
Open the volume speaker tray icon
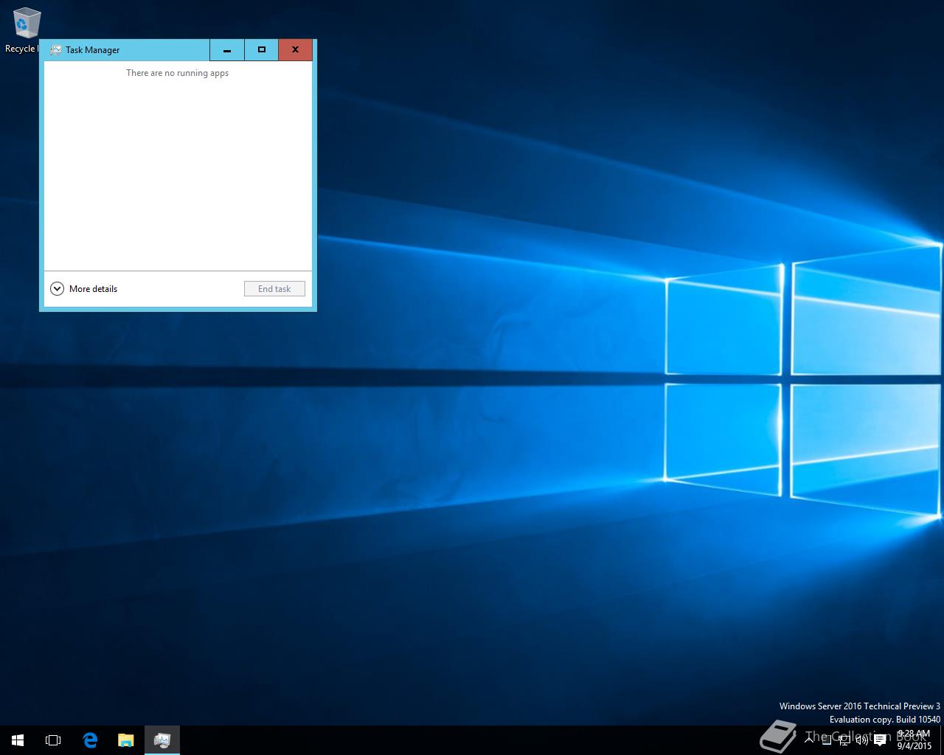coord(861,740)
